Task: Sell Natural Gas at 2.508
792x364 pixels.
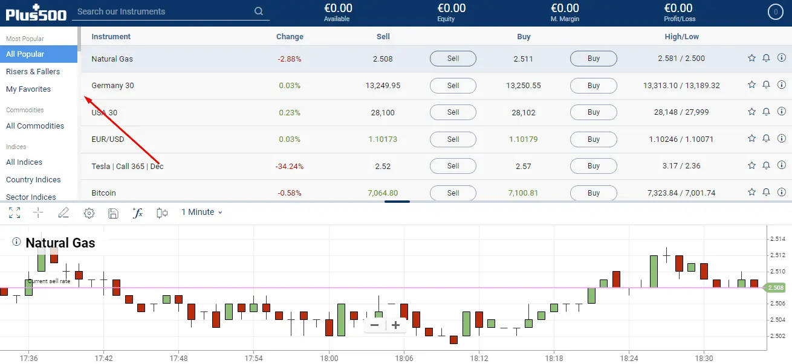Action: click(453, 59)
